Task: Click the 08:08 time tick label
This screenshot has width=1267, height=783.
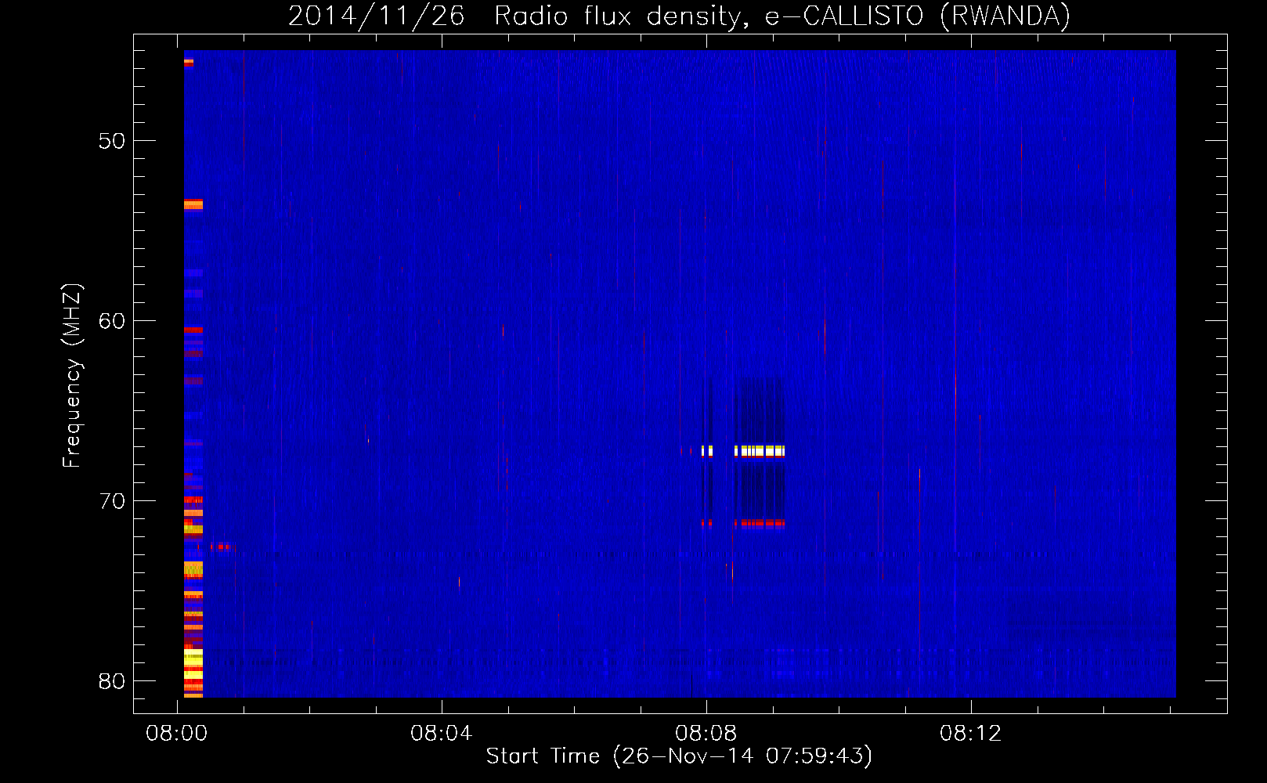Action: coord(706,734)
